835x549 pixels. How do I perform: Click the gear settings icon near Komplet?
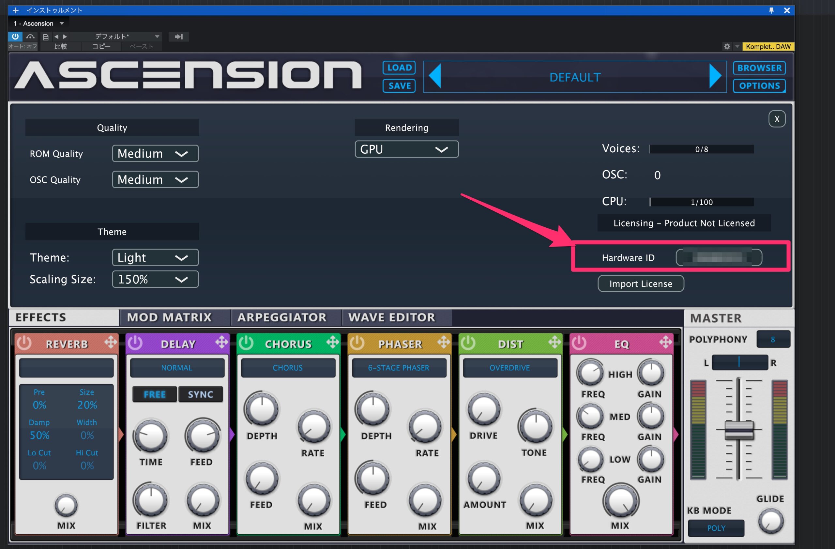click(727, 47)
